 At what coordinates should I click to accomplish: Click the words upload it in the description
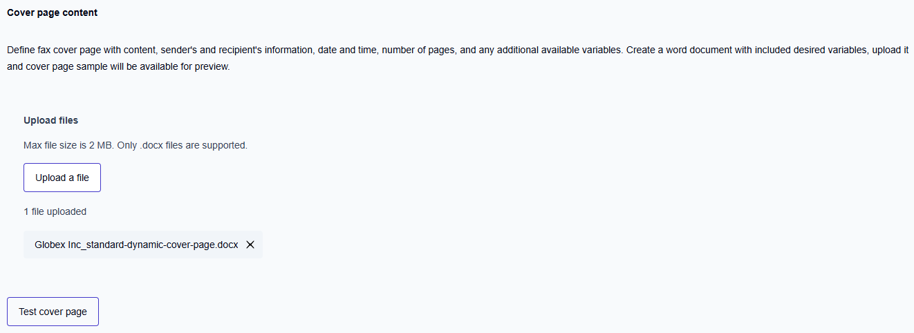[x=890, y=51]
